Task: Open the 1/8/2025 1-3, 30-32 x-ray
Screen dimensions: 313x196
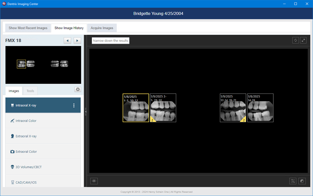Action: click(x=136, y=108)
